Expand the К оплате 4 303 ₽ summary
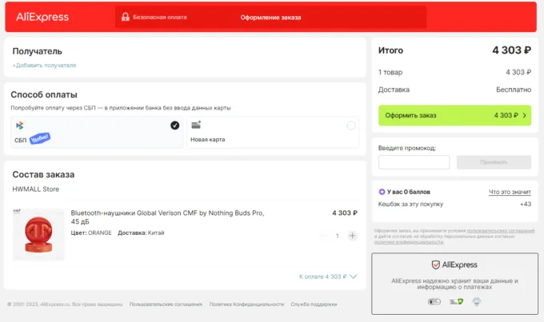 click(327, 276)
